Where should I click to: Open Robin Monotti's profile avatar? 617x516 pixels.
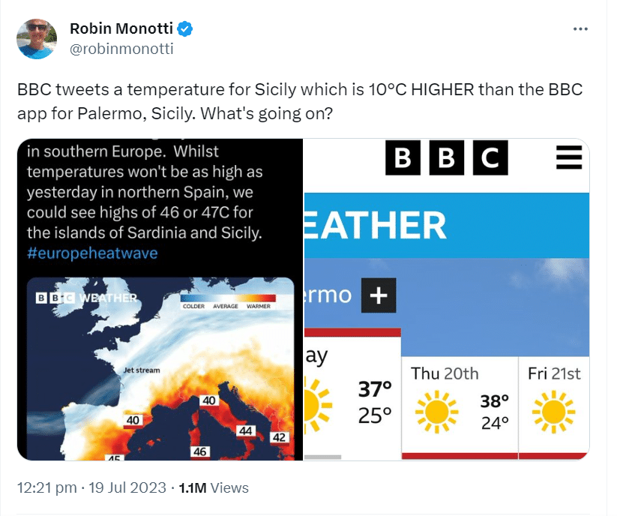[37, 39]
